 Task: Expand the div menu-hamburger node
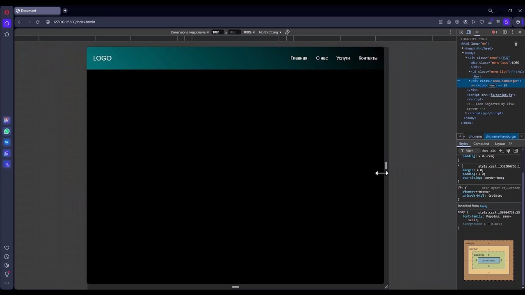coord(469,81)
